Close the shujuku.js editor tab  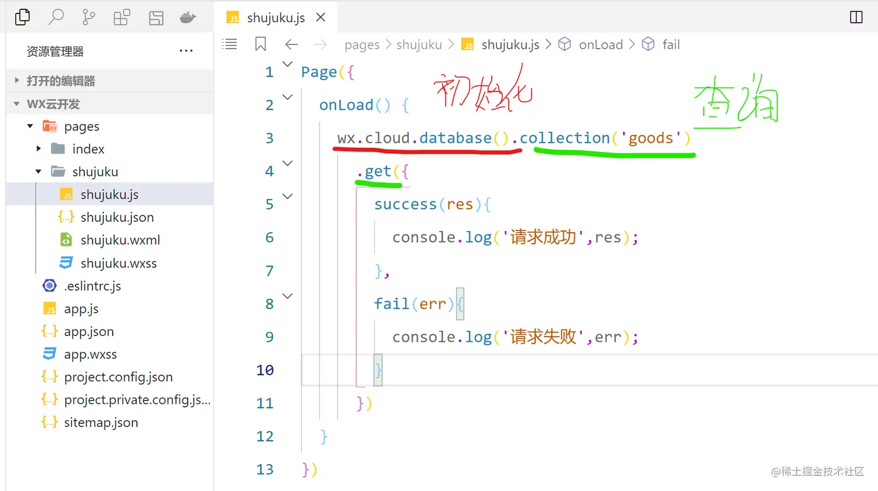click(x=321, y=17)
